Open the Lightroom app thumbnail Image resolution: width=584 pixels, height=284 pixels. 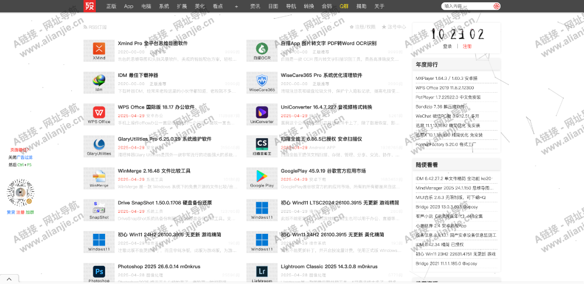[x=262, y=274]
